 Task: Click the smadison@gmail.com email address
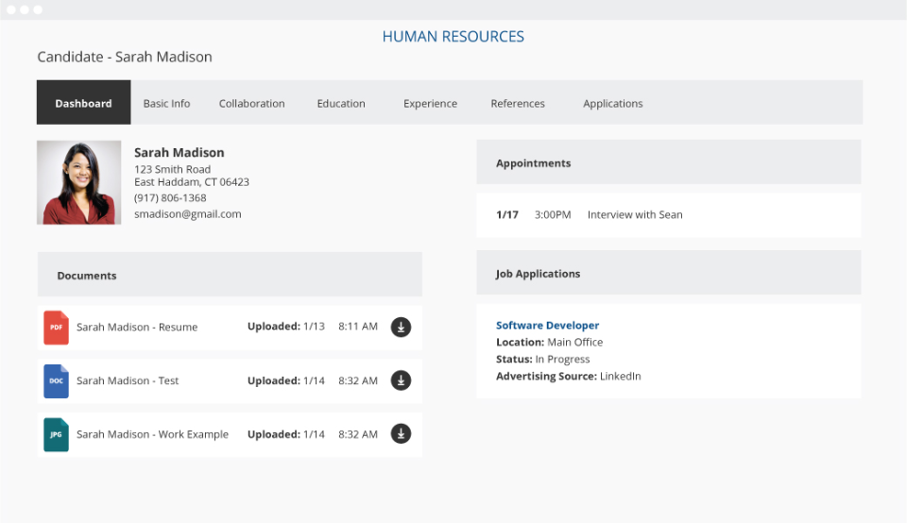point(187,213)
